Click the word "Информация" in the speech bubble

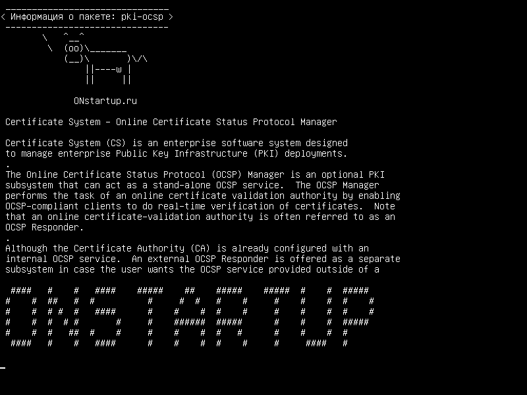37,17
